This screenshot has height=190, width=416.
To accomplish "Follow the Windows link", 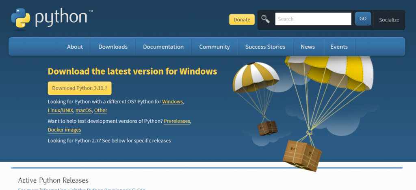I will (x=172, y=102).
